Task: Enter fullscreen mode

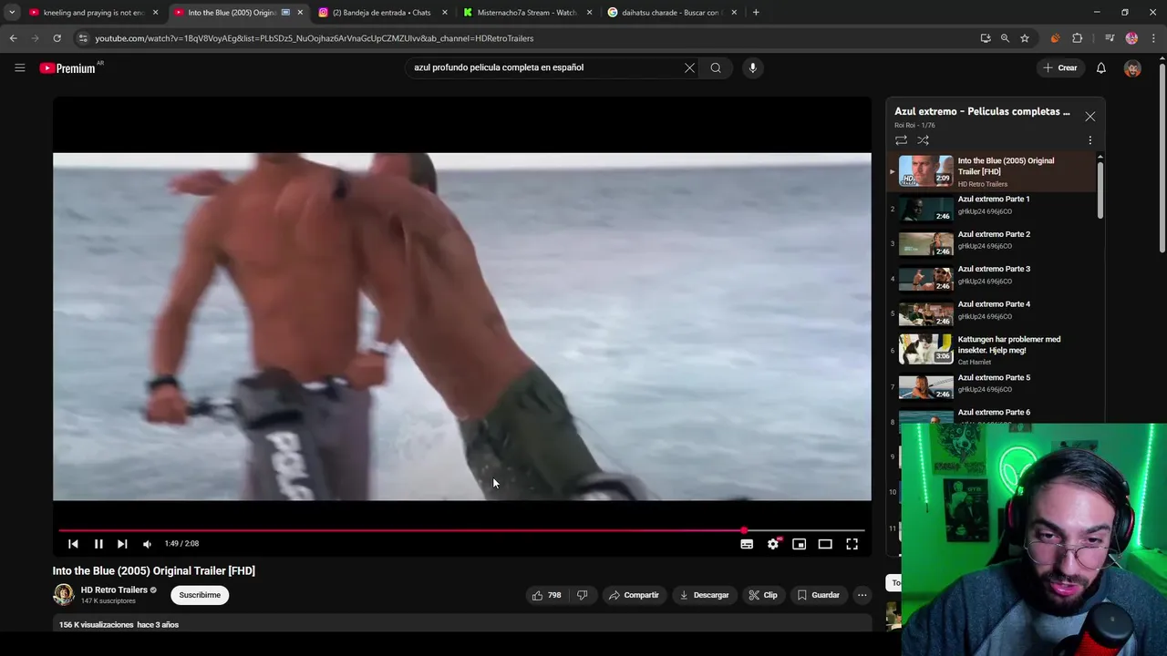Action: coord(852,544)
